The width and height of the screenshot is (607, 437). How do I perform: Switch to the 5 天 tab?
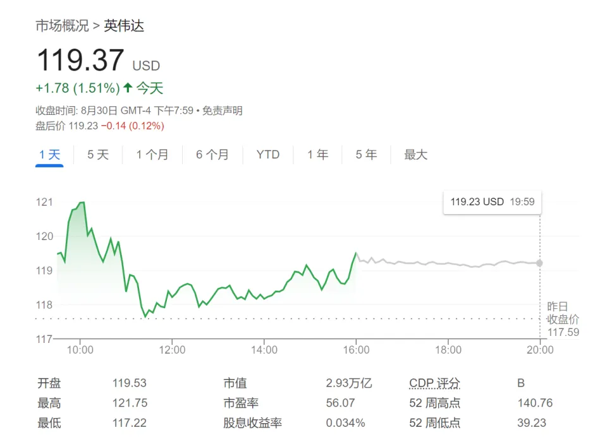(98, 155)
